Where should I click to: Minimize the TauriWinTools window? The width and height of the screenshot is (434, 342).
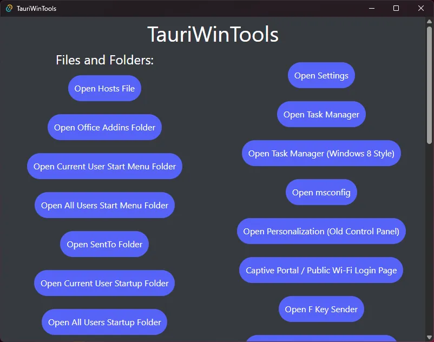[x=371, y=8]
